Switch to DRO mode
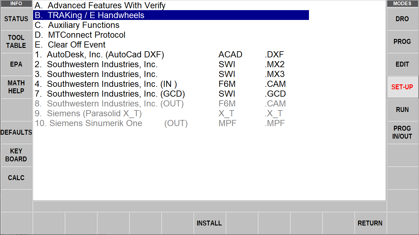Viewport: 419px width, 235px height. click(402, 19)
